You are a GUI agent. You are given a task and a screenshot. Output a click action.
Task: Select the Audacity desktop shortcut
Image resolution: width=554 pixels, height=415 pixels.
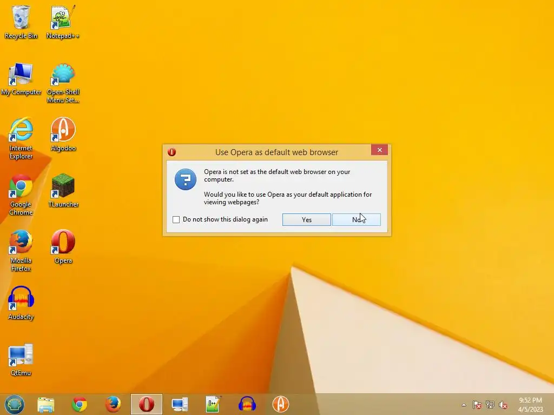(21, 303)
